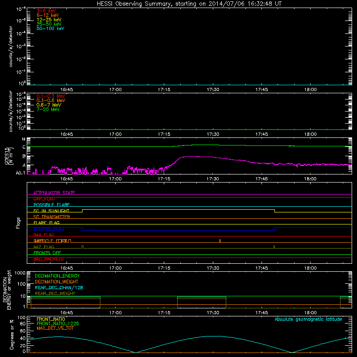
Task: Click the FLARE_FLAG label
Action: 46,223
